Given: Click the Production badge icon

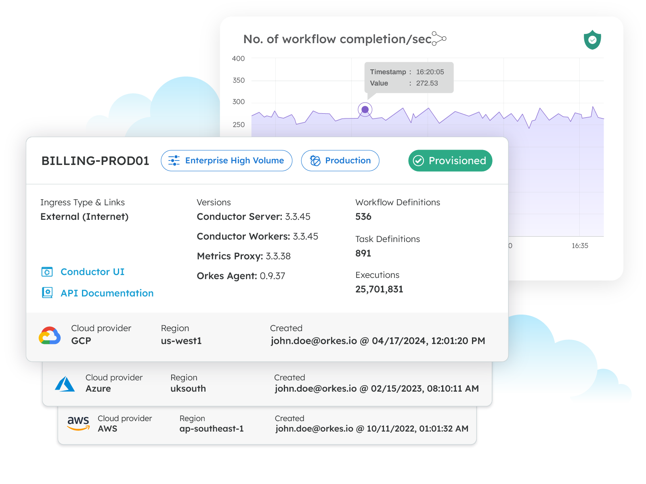Looking at the screenshot, I should point(315,161).
